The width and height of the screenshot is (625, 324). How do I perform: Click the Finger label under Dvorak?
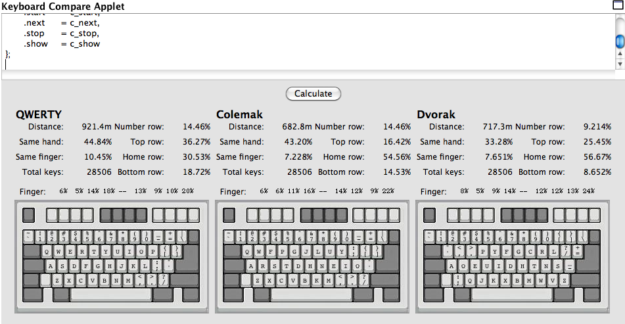click(434, 192)
